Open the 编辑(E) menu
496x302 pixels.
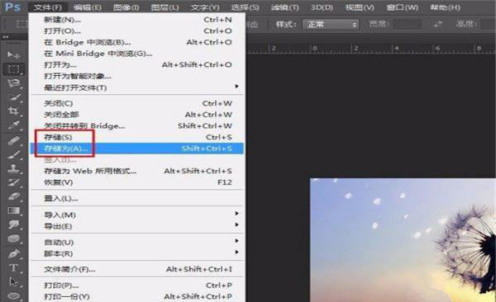88,7
